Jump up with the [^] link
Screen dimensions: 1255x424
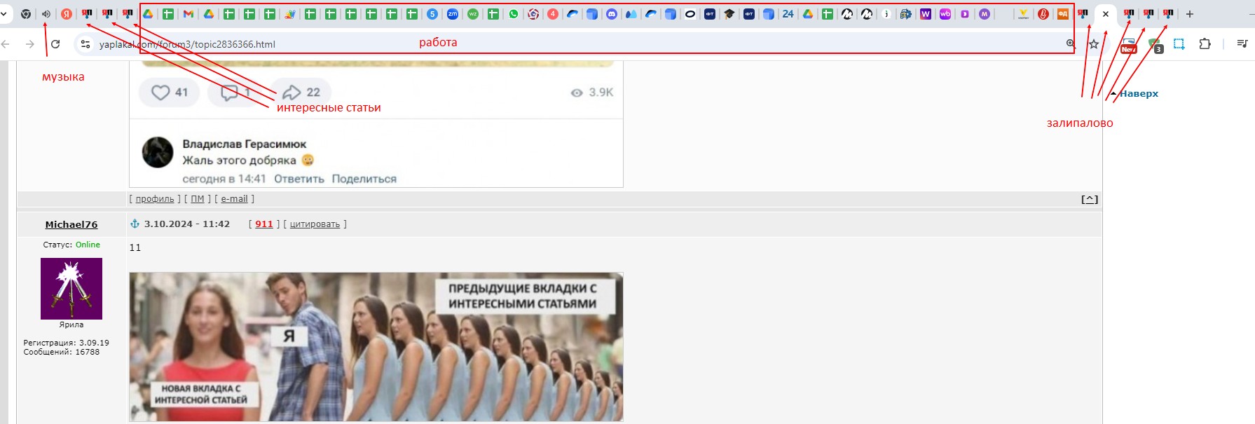coord(1090,200)
